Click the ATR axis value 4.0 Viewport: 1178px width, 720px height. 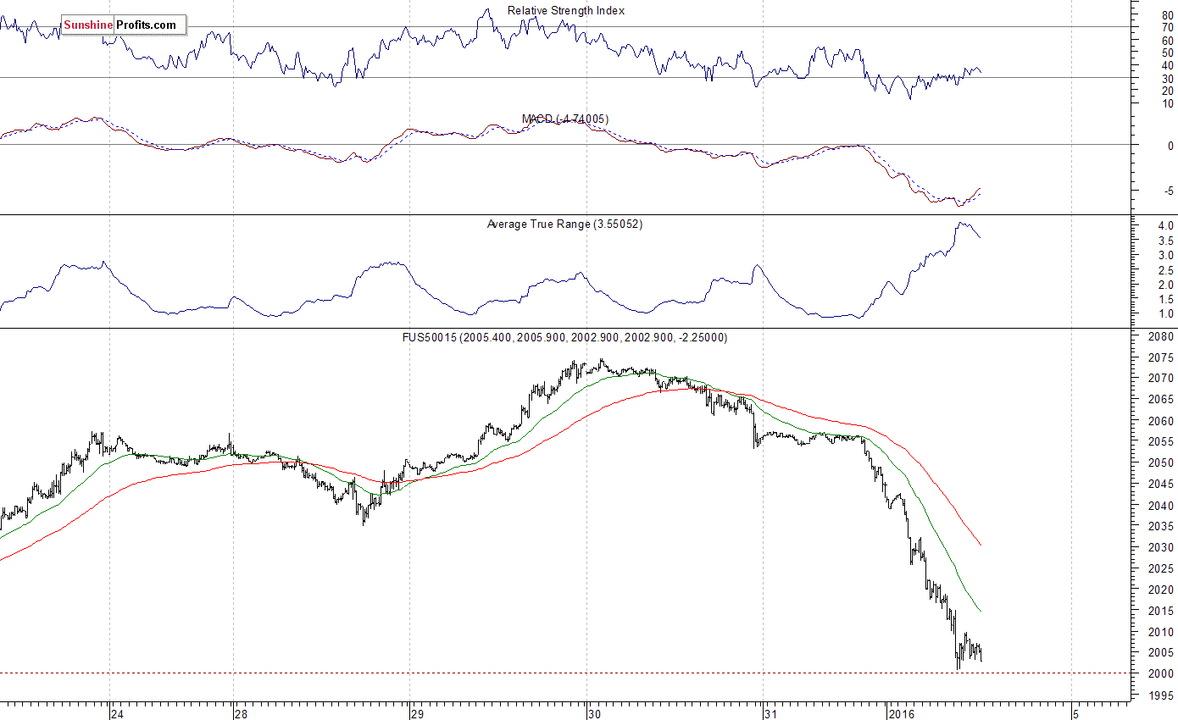[x=1165, y=226]
